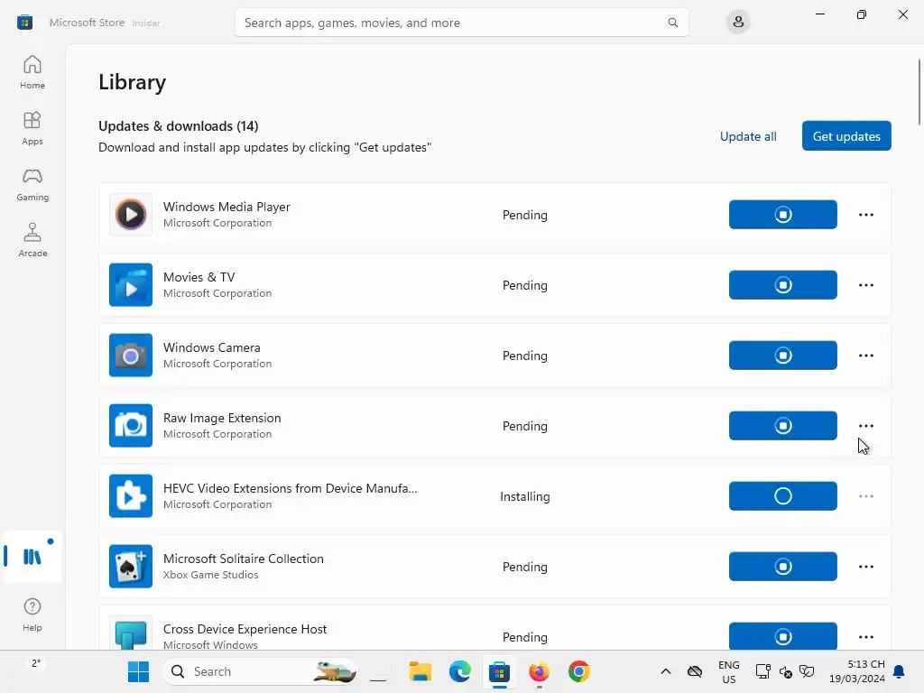Launch Microsoft Edge from the taskbar
The height and width of the screenshot is (693, 924).
click(459, 671)
